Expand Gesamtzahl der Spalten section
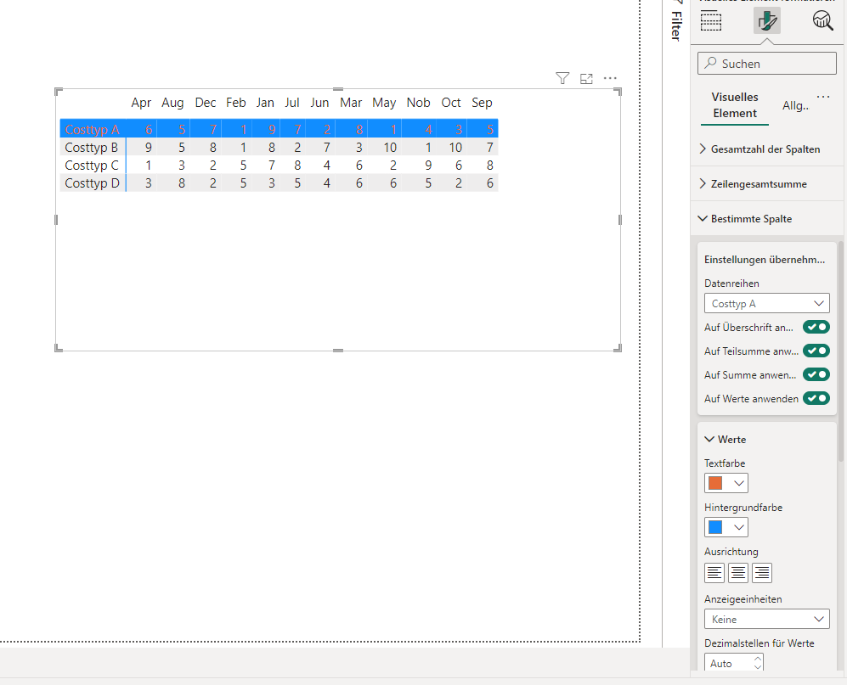 [x=767, y=149]
